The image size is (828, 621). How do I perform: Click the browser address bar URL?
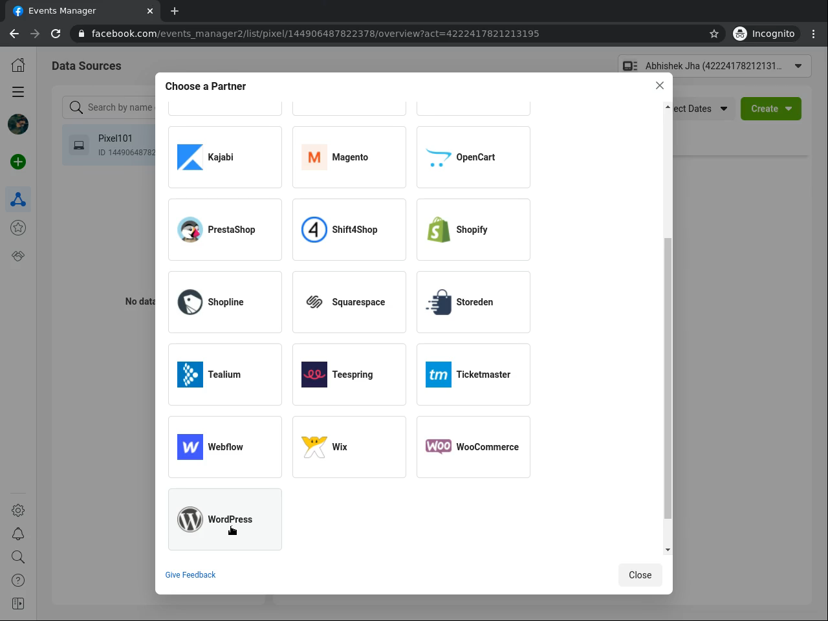pos(316,34)
